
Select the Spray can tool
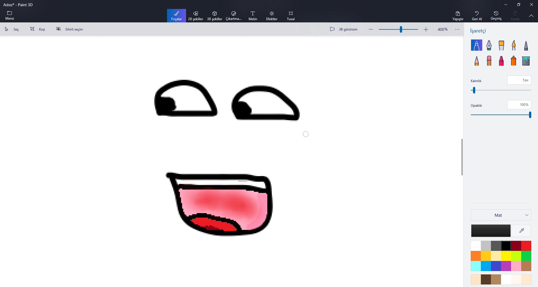(x=513, y=61)
